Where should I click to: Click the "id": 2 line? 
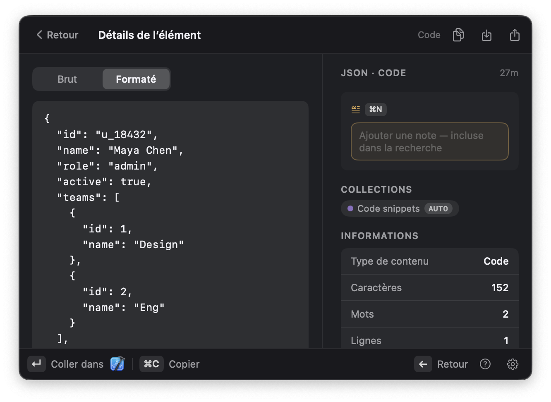108,292
